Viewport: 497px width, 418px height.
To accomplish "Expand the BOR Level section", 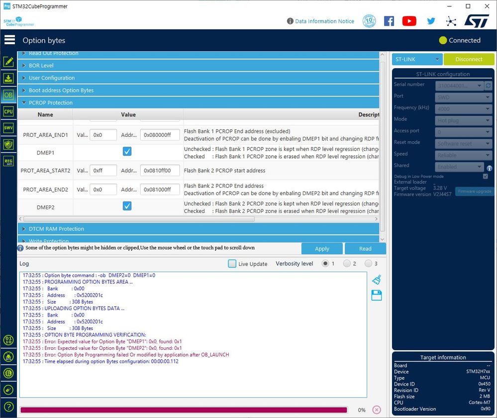I will point(199,65).
